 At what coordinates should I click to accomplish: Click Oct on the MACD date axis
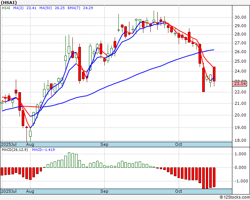[179, 191]
